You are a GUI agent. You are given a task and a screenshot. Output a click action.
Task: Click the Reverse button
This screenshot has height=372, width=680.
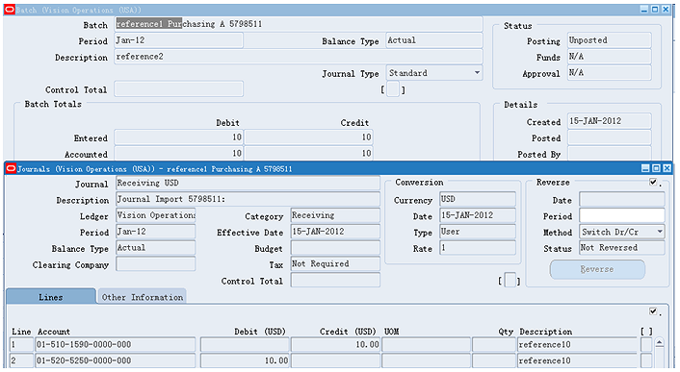[597, 269]
